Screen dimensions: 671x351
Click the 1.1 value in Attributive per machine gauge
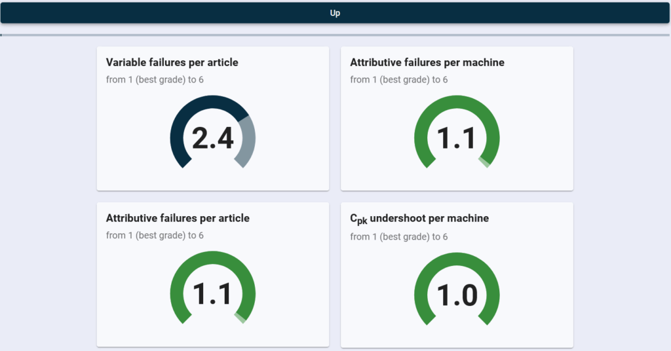click(x=457, y=138)
